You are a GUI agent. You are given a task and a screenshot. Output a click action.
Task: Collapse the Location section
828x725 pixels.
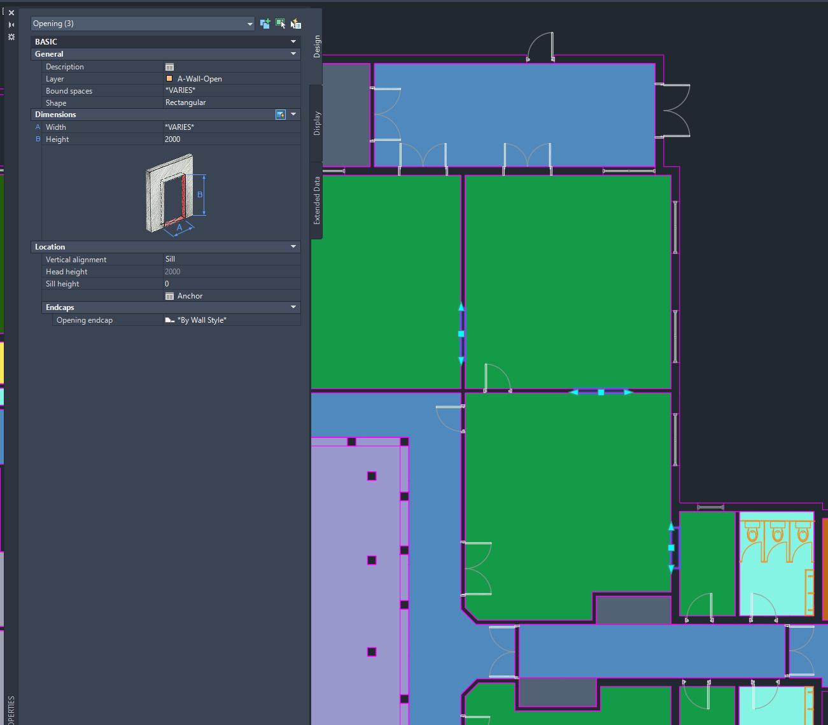coord(293,246)
